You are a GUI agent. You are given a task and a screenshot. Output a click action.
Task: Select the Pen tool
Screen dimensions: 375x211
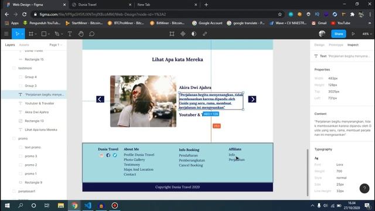pos(57,34)
